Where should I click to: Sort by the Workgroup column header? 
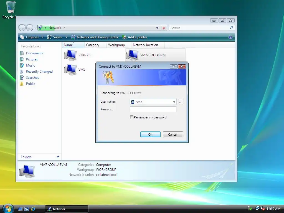point(119,45)
